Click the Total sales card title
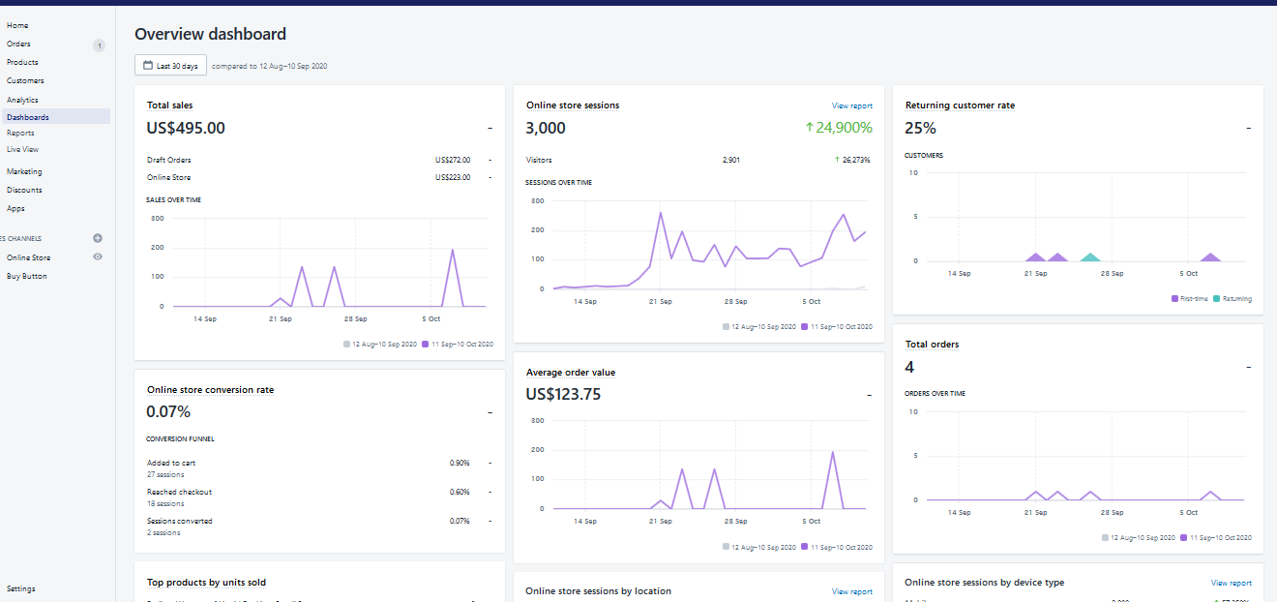The width and height of the screenshot is (1277, 602). pyautogui.click(x=169, y=105)
